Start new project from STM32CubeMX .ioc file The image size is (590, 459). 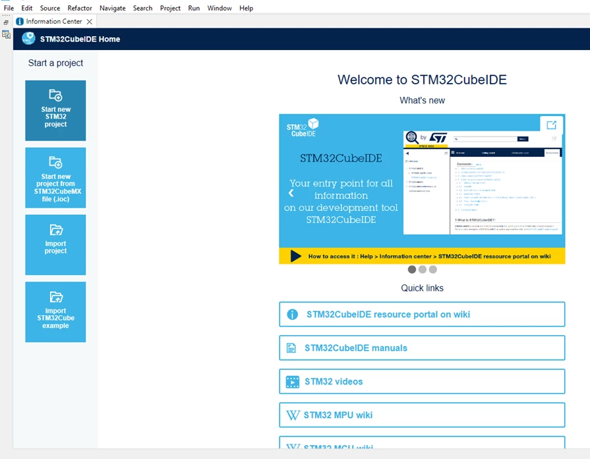click(x=55, y=177)
